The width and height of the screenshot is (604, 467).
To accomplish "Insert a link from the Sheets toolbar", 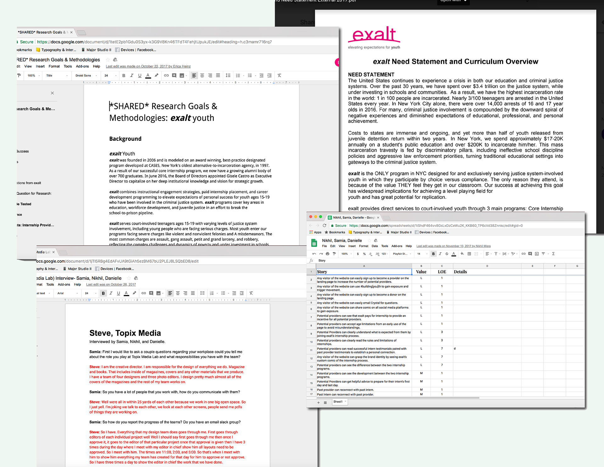I will coord(523,254).
